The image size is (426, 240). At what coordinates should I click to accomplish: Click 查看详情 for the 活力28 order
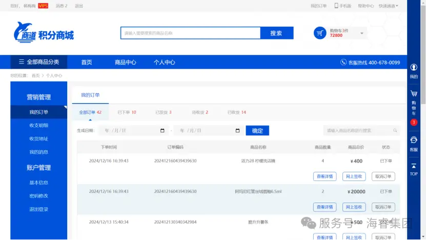(324, 176)
